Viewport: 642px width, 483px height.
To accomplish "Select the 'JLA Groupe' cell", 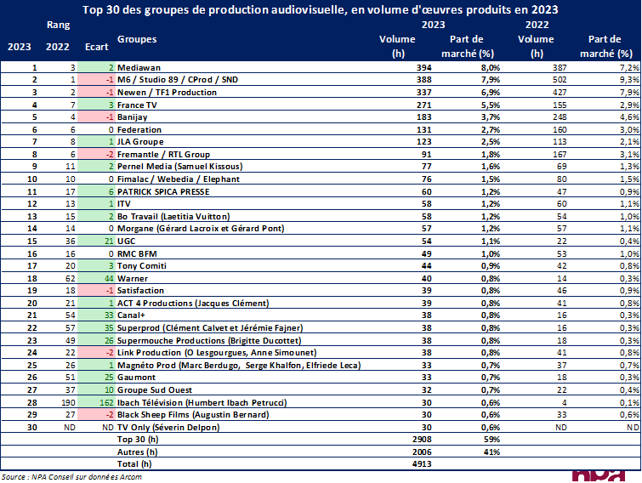I will [140, 142].
